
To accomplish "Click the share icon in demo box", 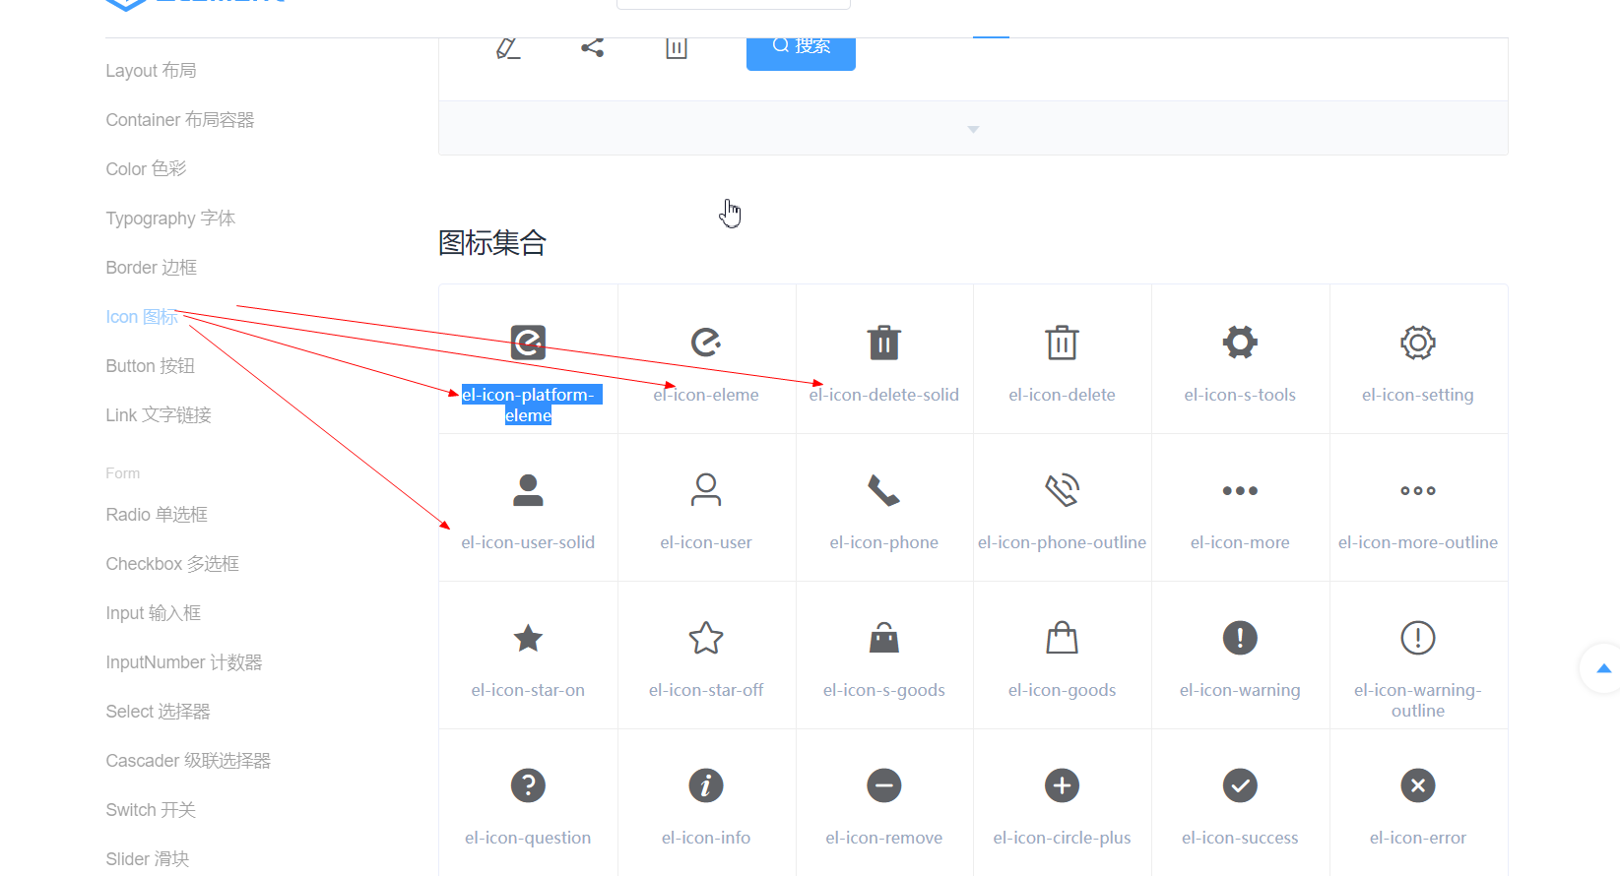I will point(592,46).
